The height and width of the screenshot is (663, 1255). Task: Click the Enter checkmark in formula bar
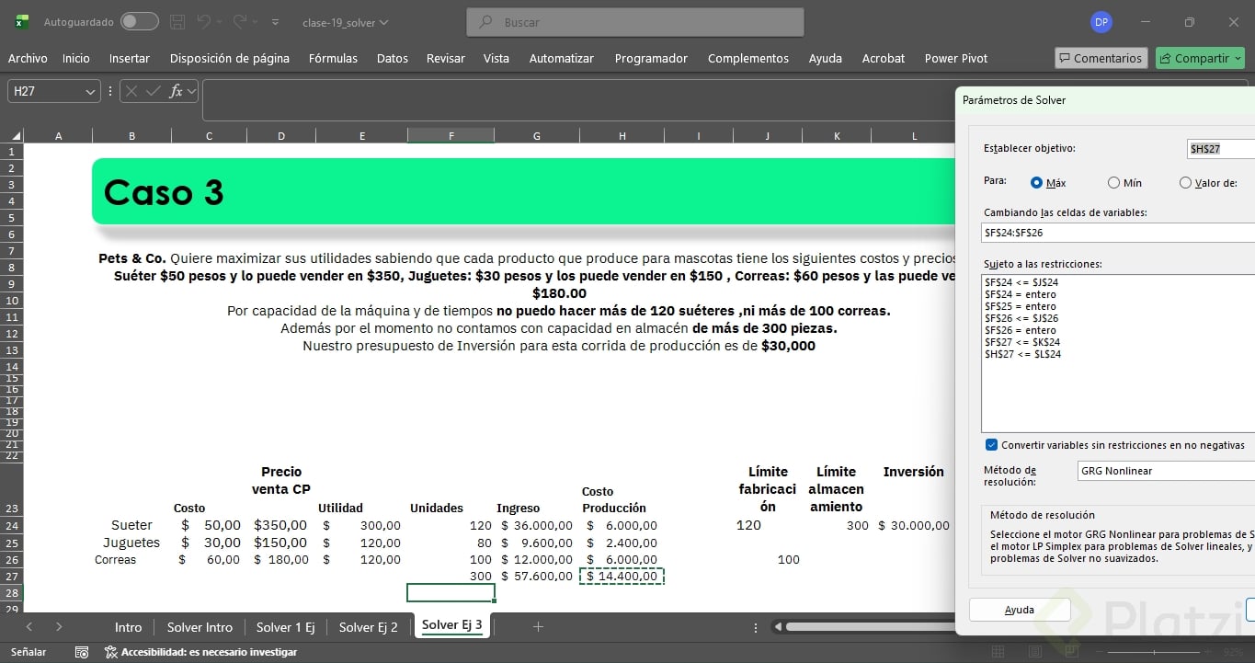[153, 91]
